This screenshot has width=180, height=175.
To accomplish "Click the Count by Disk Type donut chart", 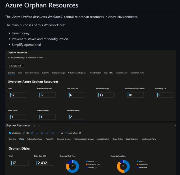I will click(x=73, y=166).
